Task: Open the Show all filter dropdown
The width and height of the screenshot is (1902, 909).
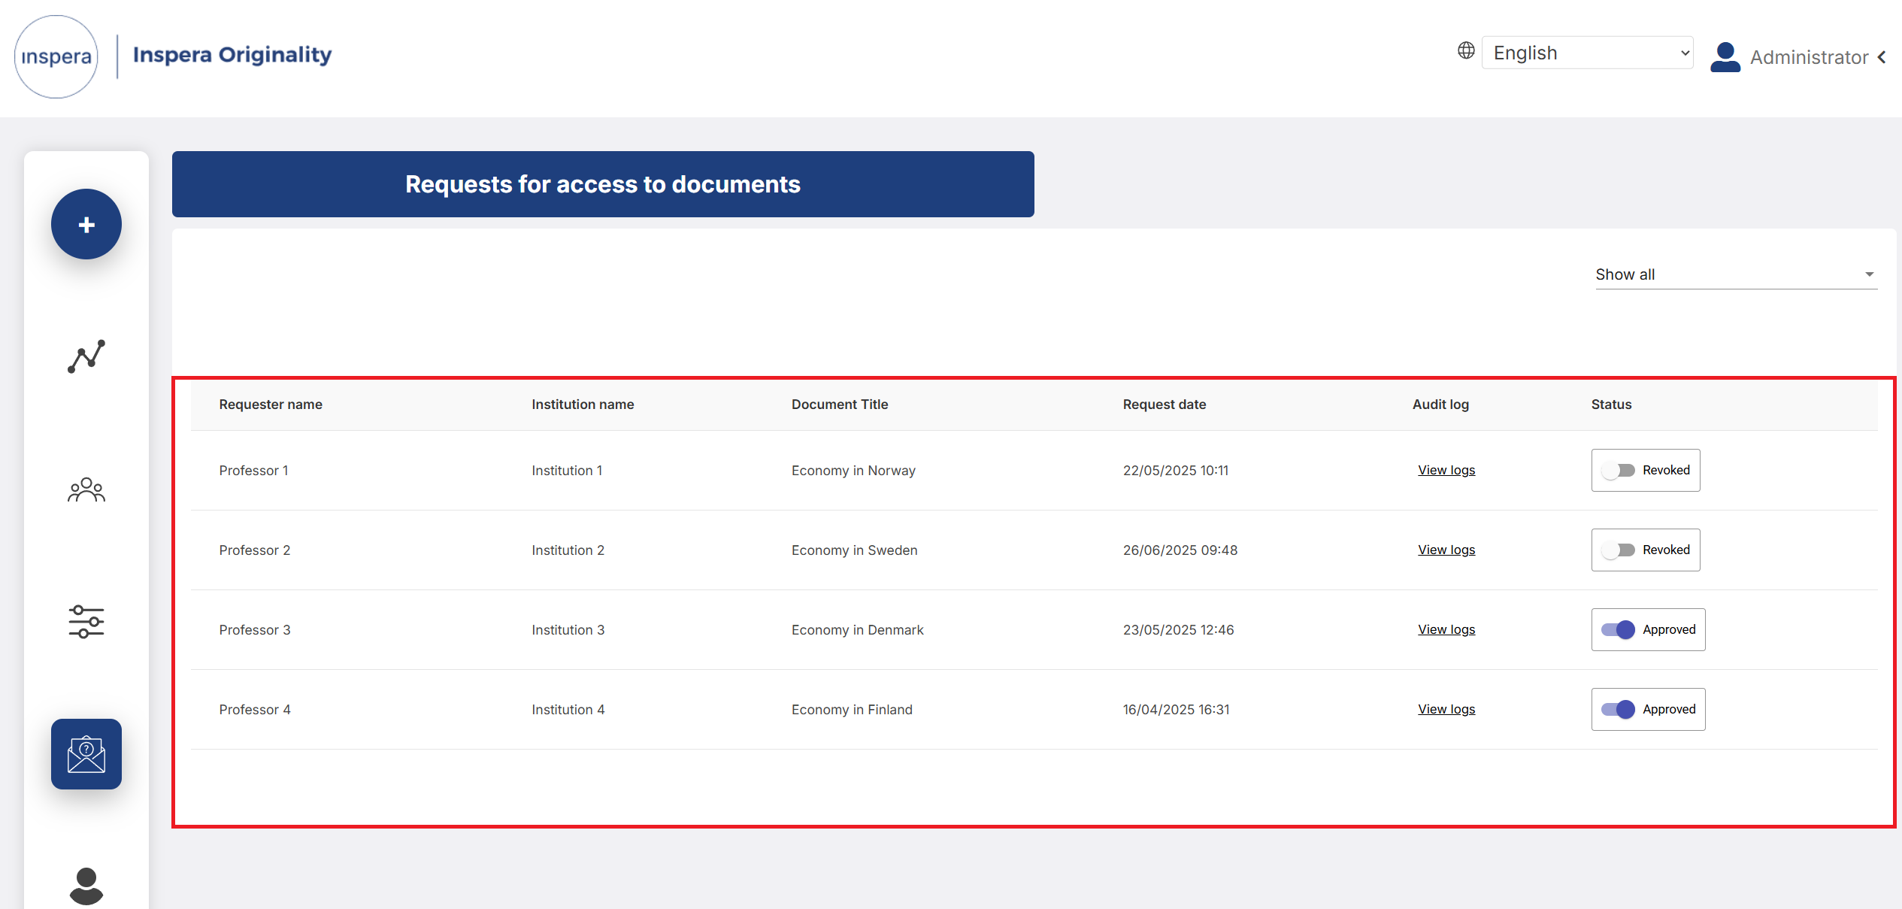Action: [x=1736, y=274]
